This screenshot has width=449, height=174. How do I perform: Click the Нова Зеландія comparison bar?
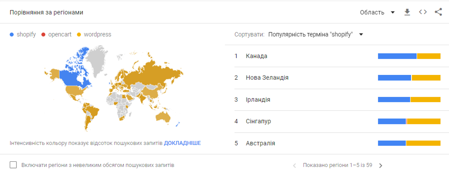pos(409,78)
